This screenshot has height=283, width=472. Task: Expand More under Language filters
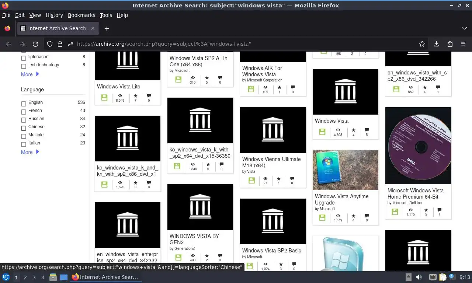pyautogui.click(x=30, y=152)
